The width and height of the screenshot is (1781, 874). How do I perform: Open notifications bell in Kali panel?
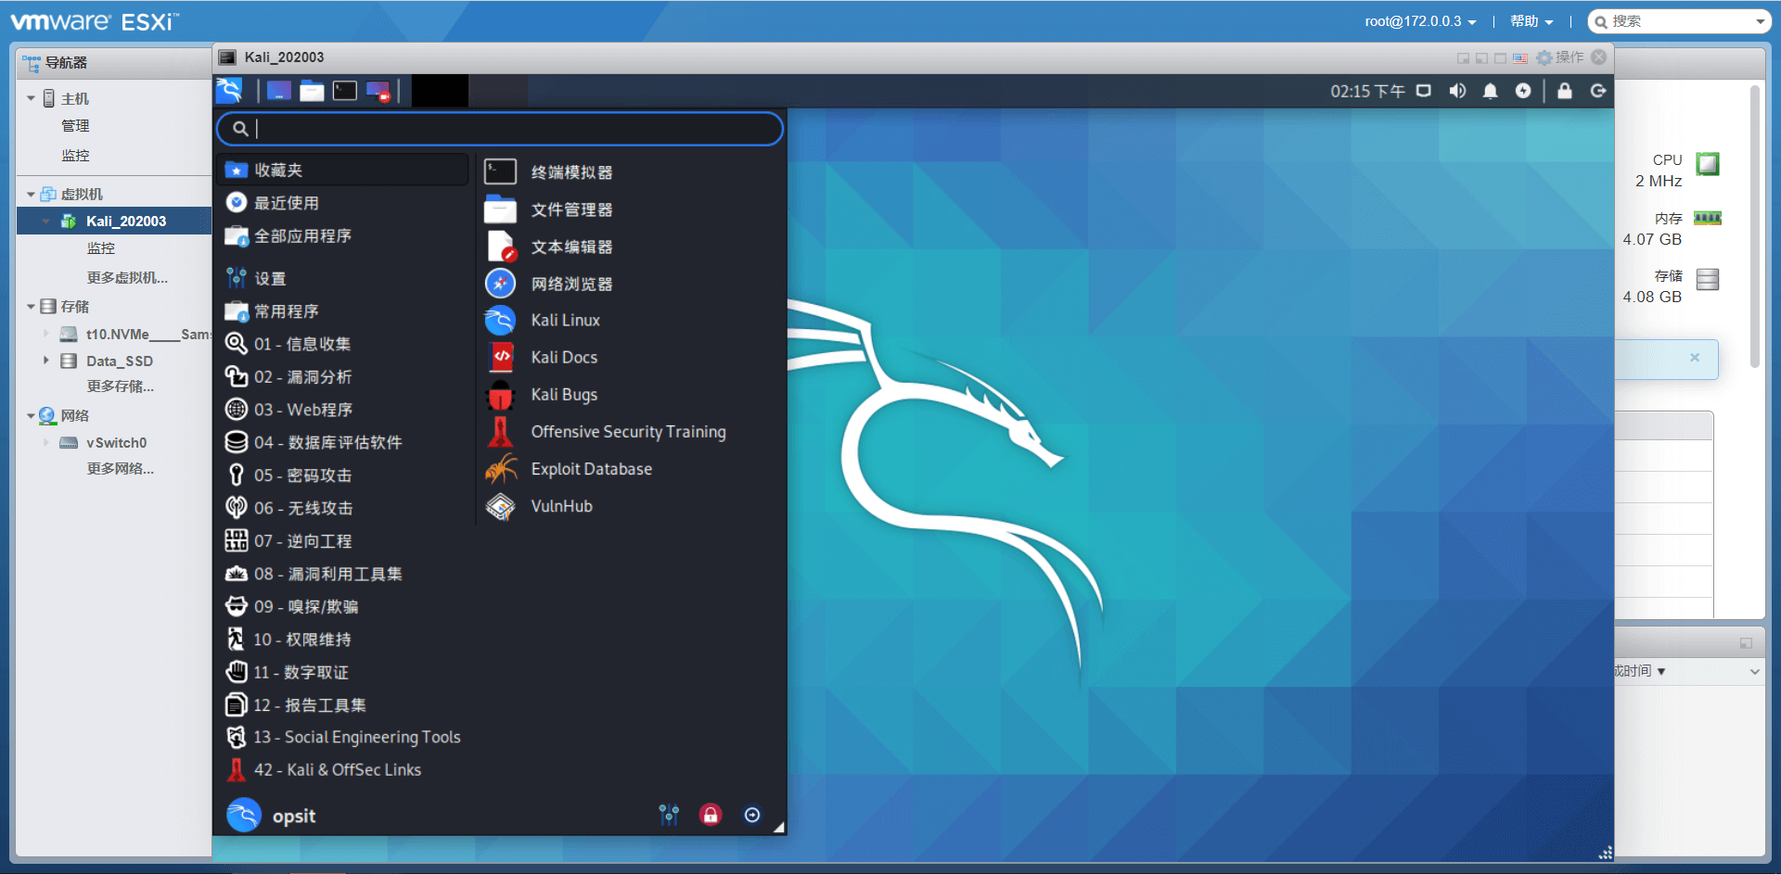(1490, 91)
